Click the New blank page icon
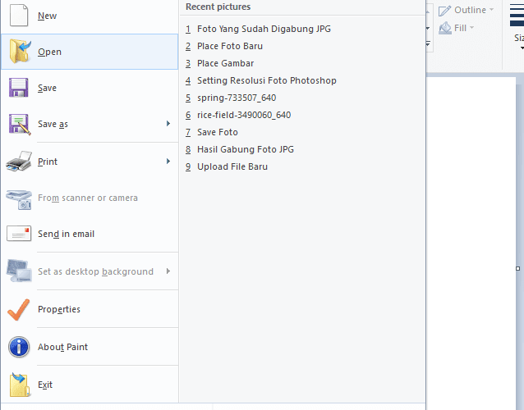 pyautogui.click(x=19, y=15)
